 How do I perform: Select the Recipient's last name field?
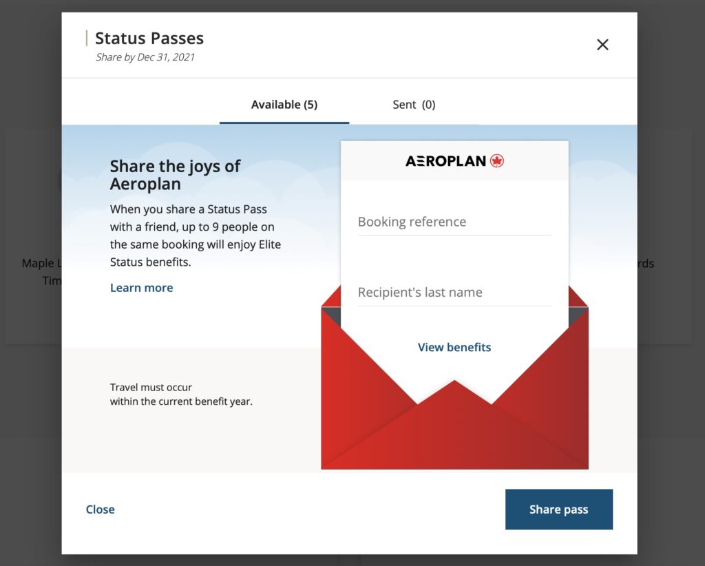[454, 292]
